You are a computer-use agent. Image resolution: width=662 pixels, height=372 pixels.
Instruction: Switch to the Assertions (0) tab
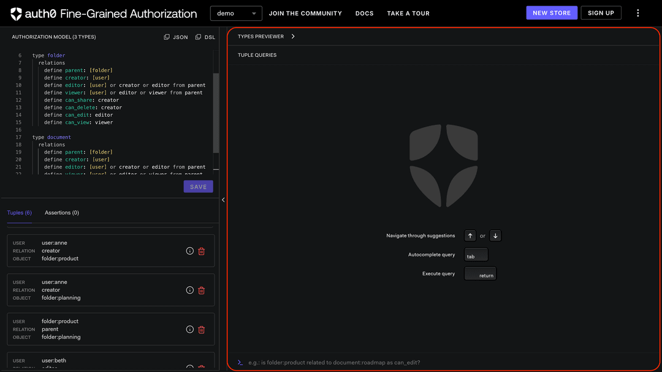62,213
